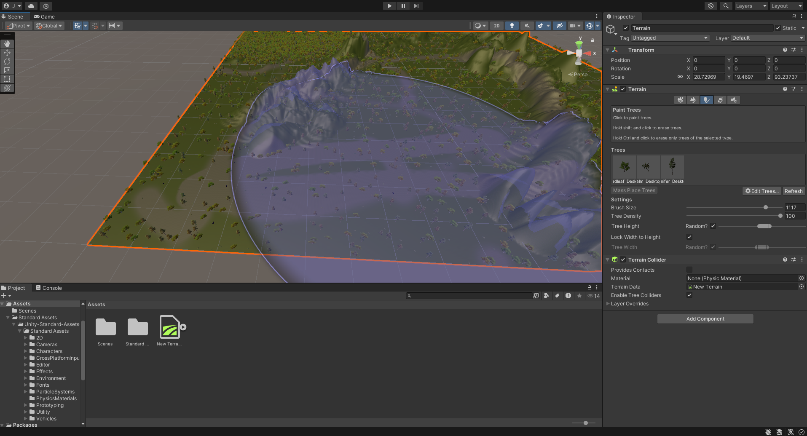Select the Rotate tool in Scene toolbar
807x436 pixels.
click(x=7, y=62)
